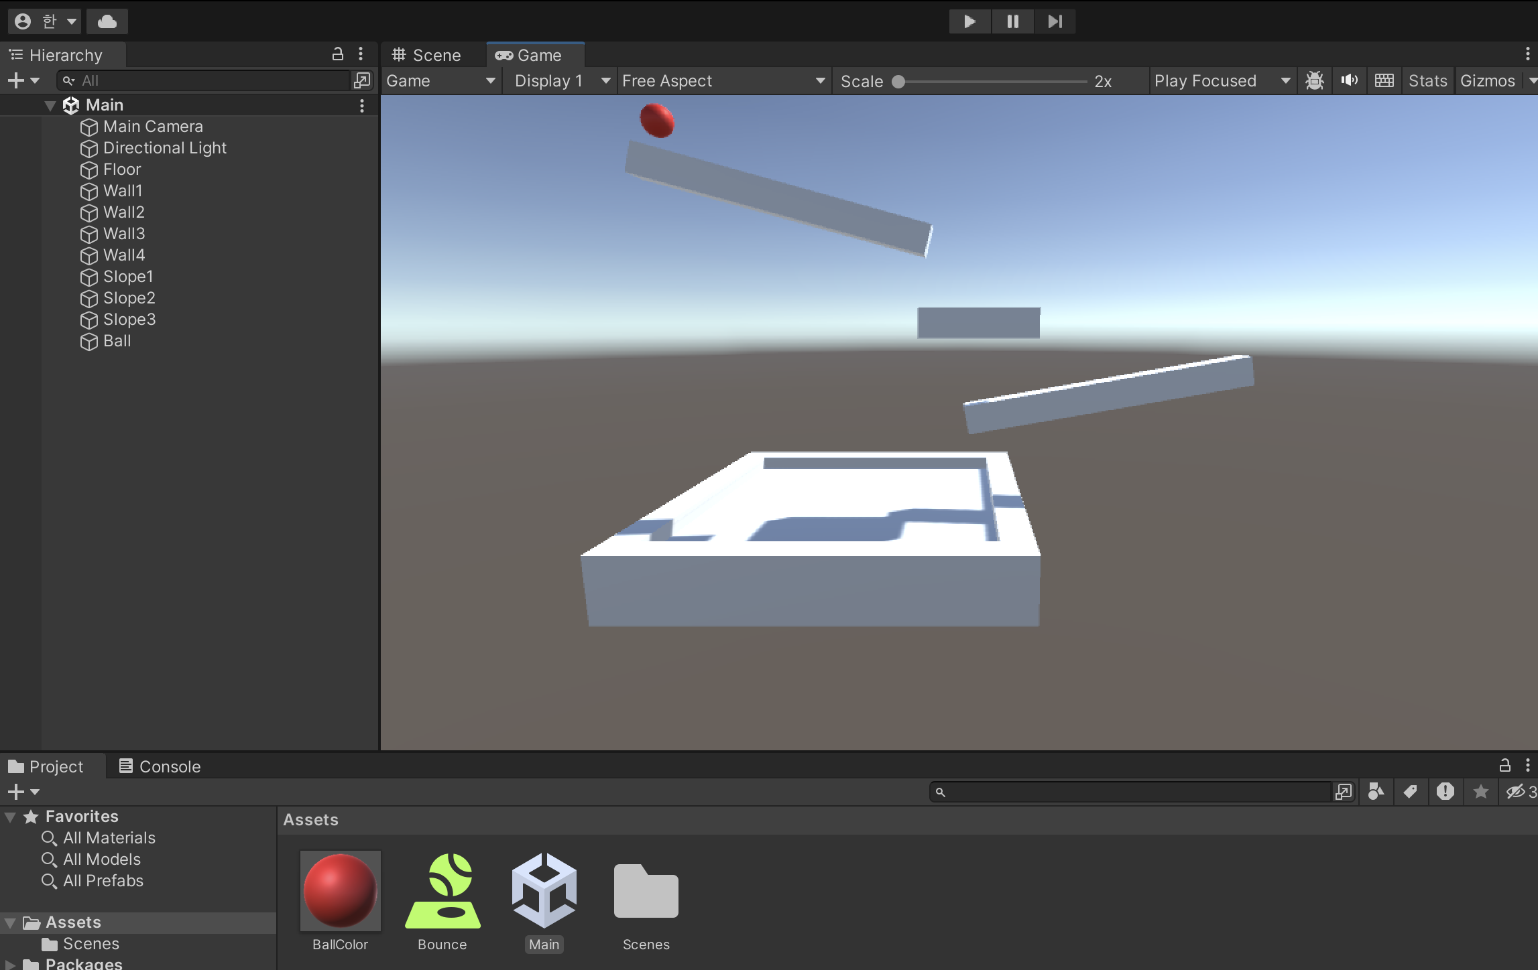This screenshot has width=1538, height=970.
Task: Toggle the frame debugger bug icon
Action: click(x=1314, y=81)
